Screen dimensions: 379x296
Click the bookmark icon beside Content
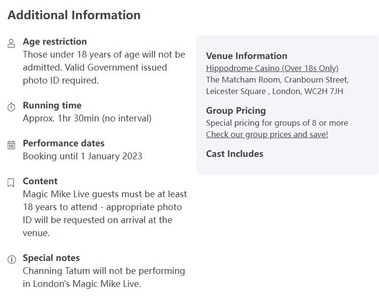pyautogui.click(x=11, y=183)
